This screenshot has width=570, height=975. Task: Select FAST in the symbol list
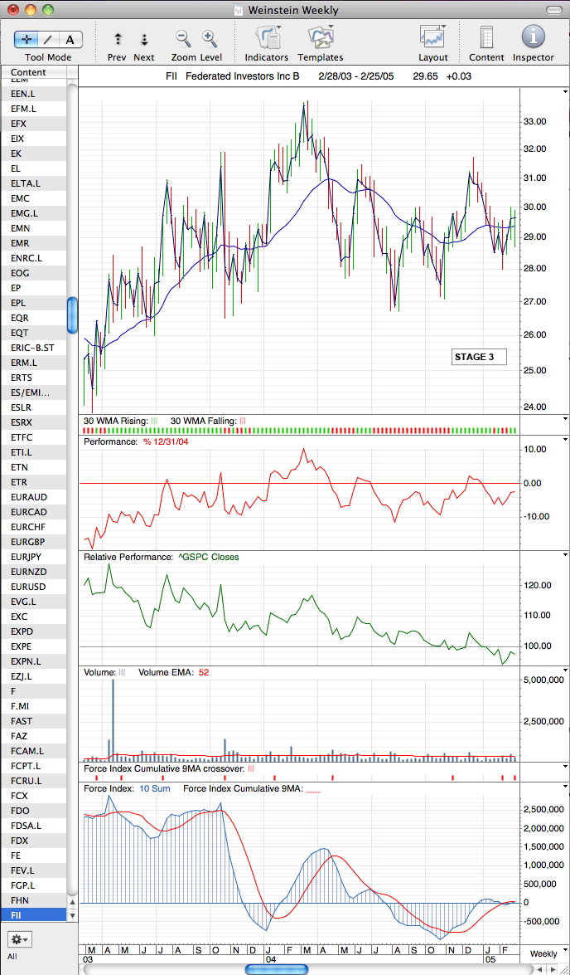click(33, 721)
